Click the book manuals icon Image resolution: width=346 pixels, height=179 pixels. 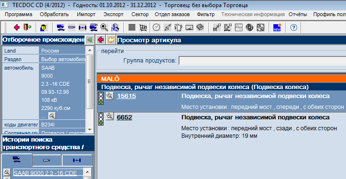pyautogui.click(x=200, y=27)
